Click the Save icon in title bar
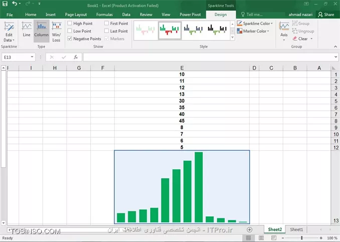 click(6, 4)
